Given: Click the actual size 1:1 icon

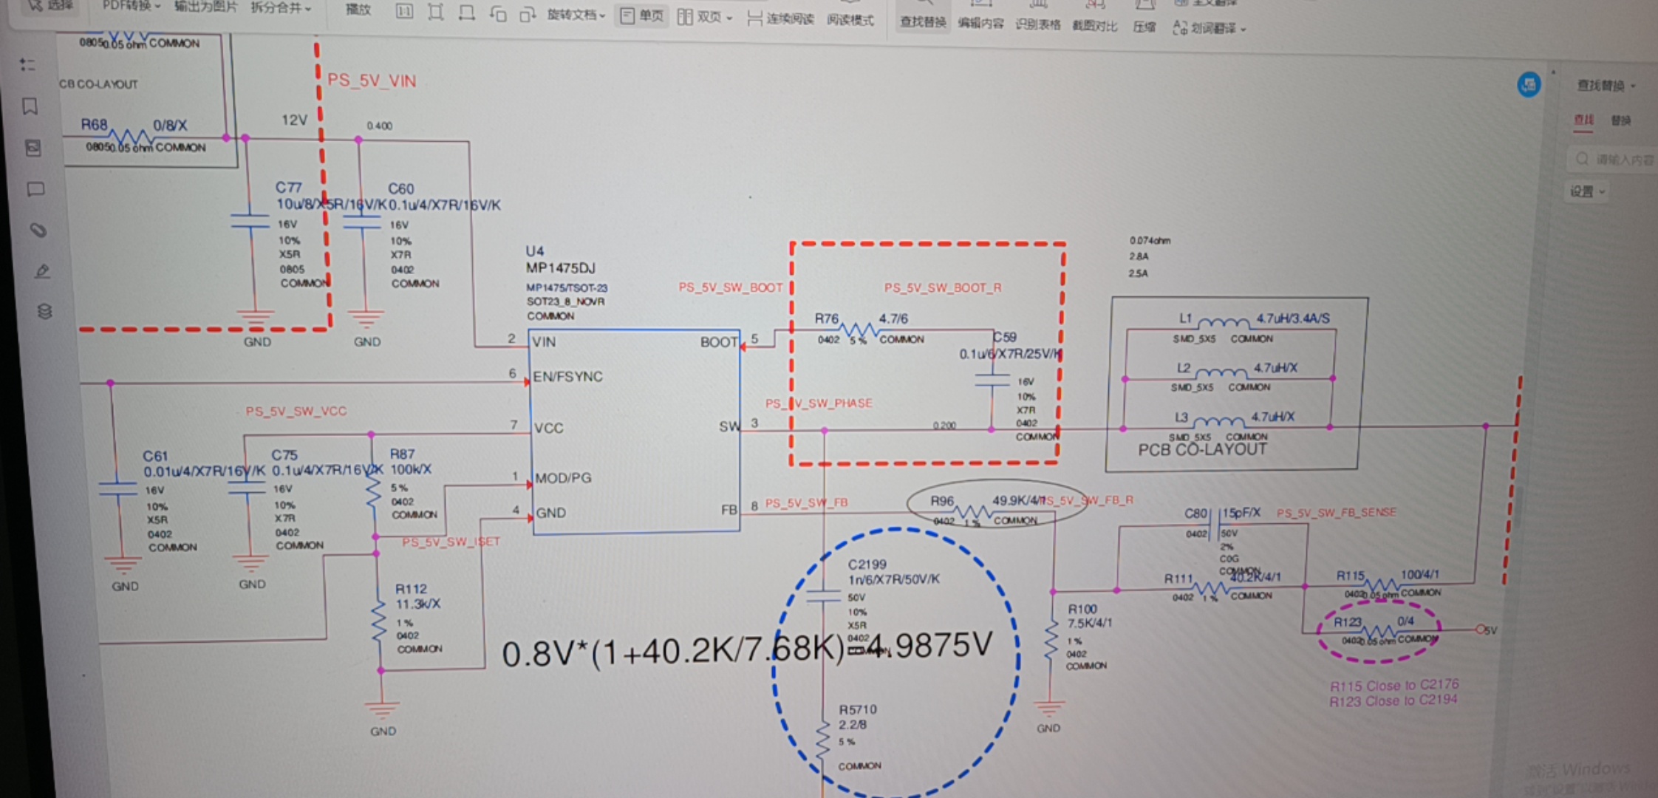Looking at the screenshot, I should point(404,11).
